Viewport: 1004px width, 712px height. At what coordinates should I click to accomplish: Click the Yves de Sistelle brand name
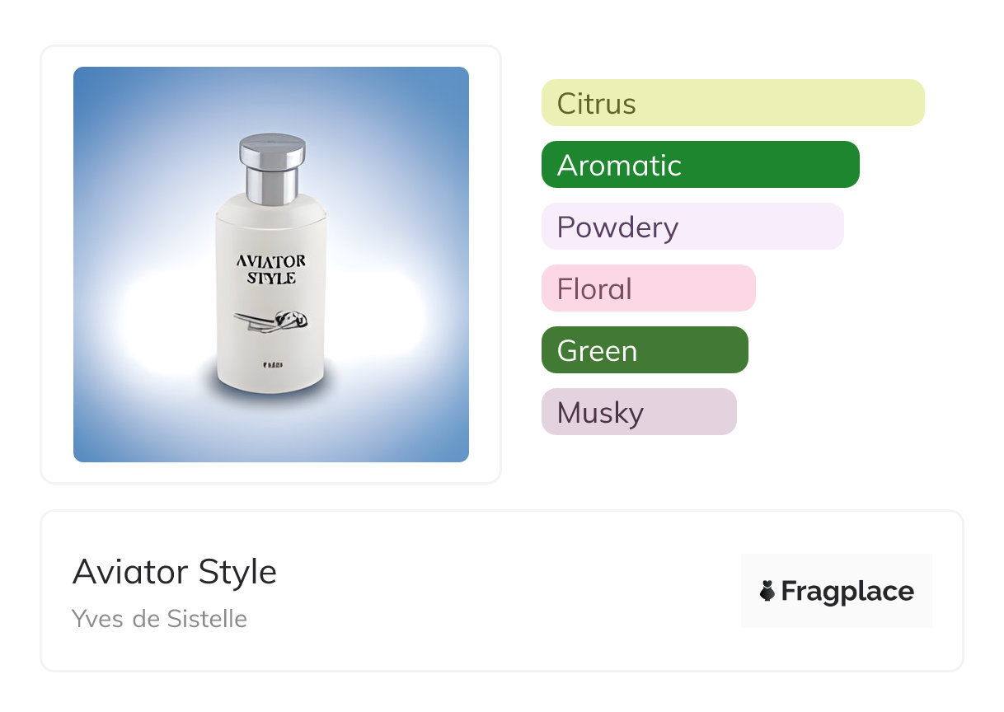click(x=159, y=619)
